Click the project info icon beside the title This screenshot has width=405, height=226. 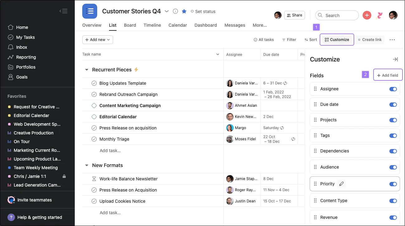(x=175, y=11)
